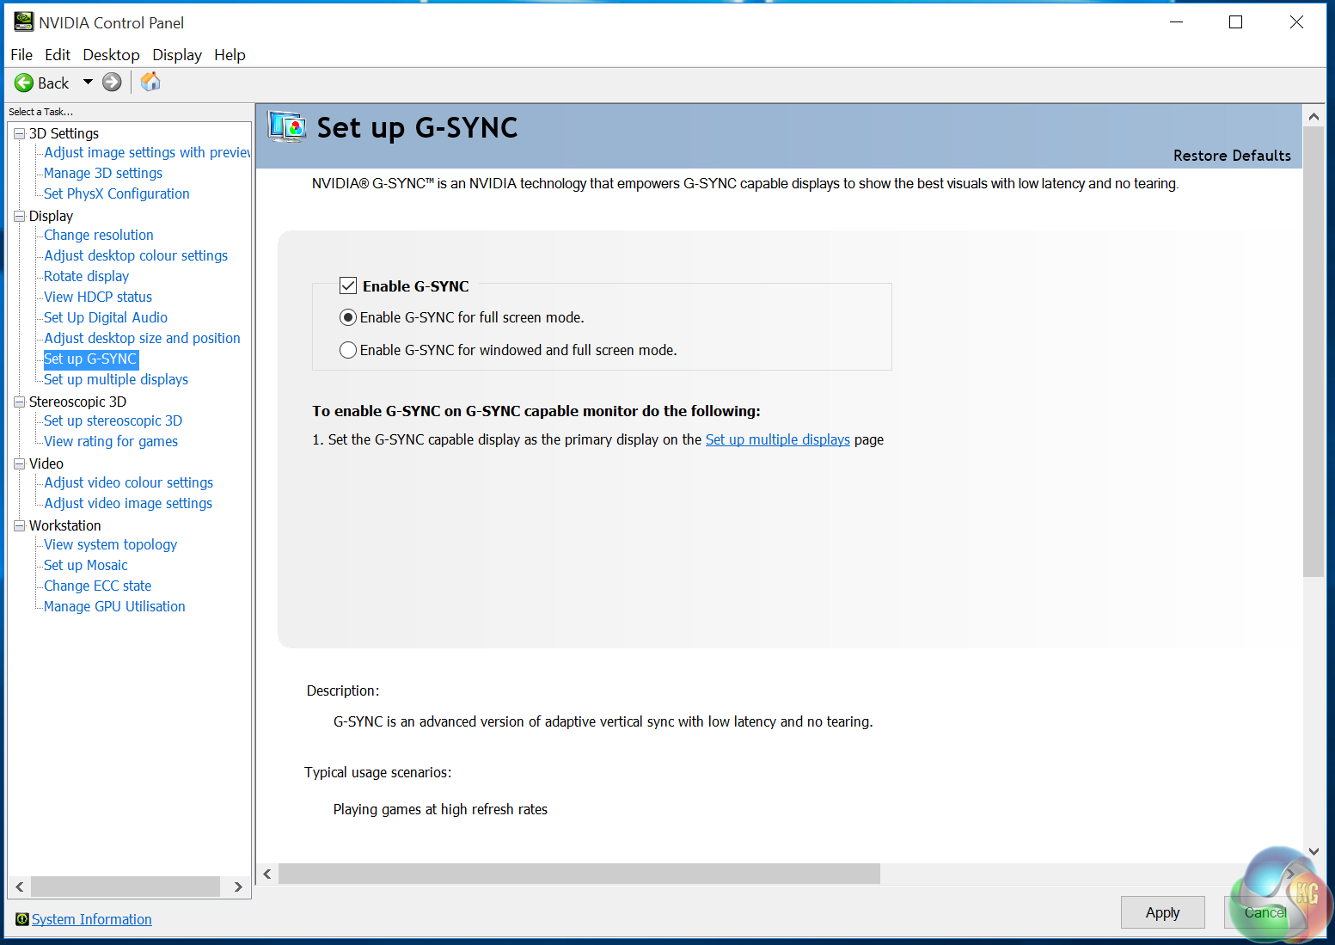Select Set up G-SYNC tree item
The height and width of the screenshot is (945, 1335).
click(x=90, y=359)
